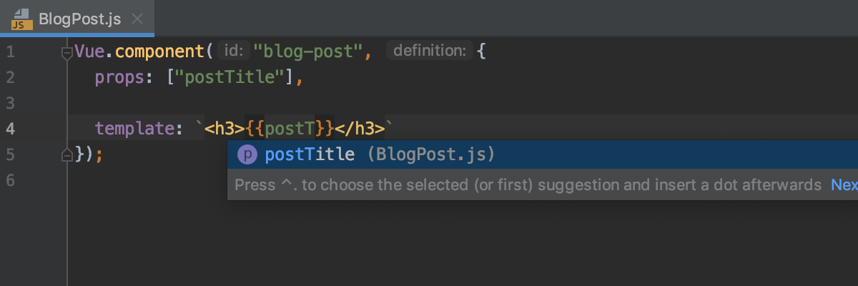Close the BlogPost.js editor tab
The width and height of the screenshot is (858, 286).
click(138, 19)
